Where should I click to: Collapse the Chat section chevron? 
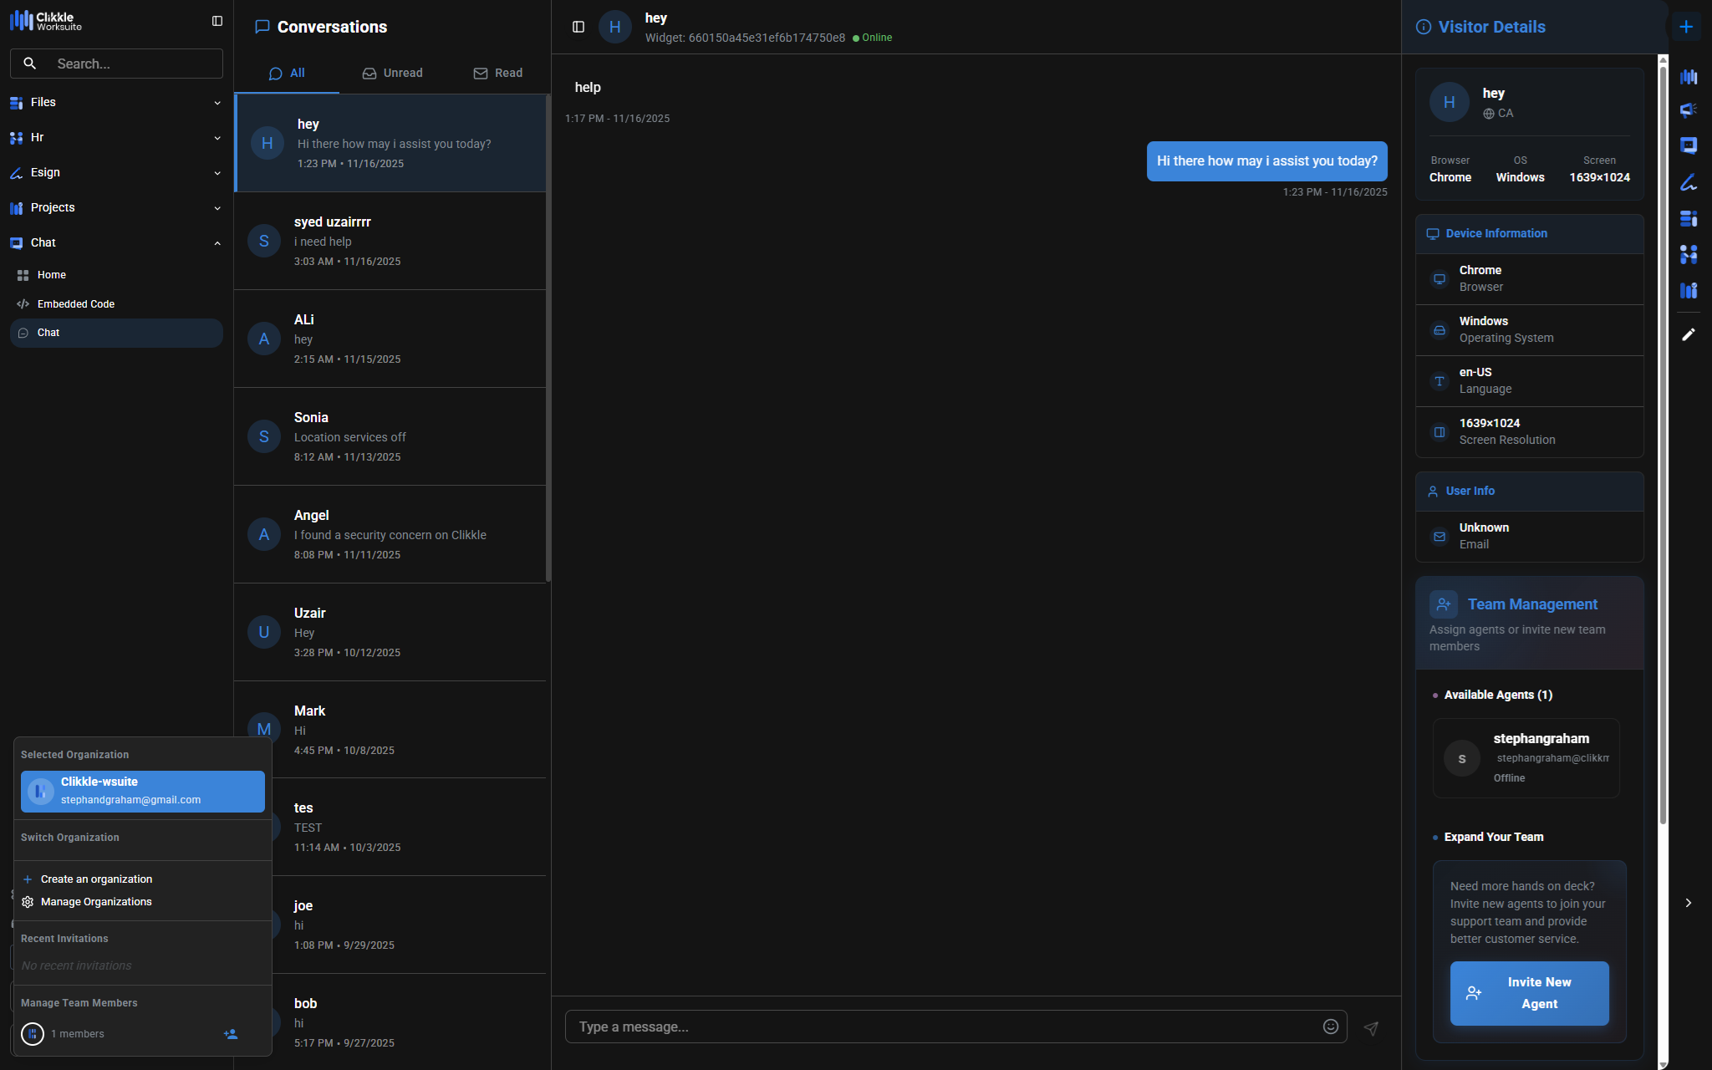pos(217,243)
